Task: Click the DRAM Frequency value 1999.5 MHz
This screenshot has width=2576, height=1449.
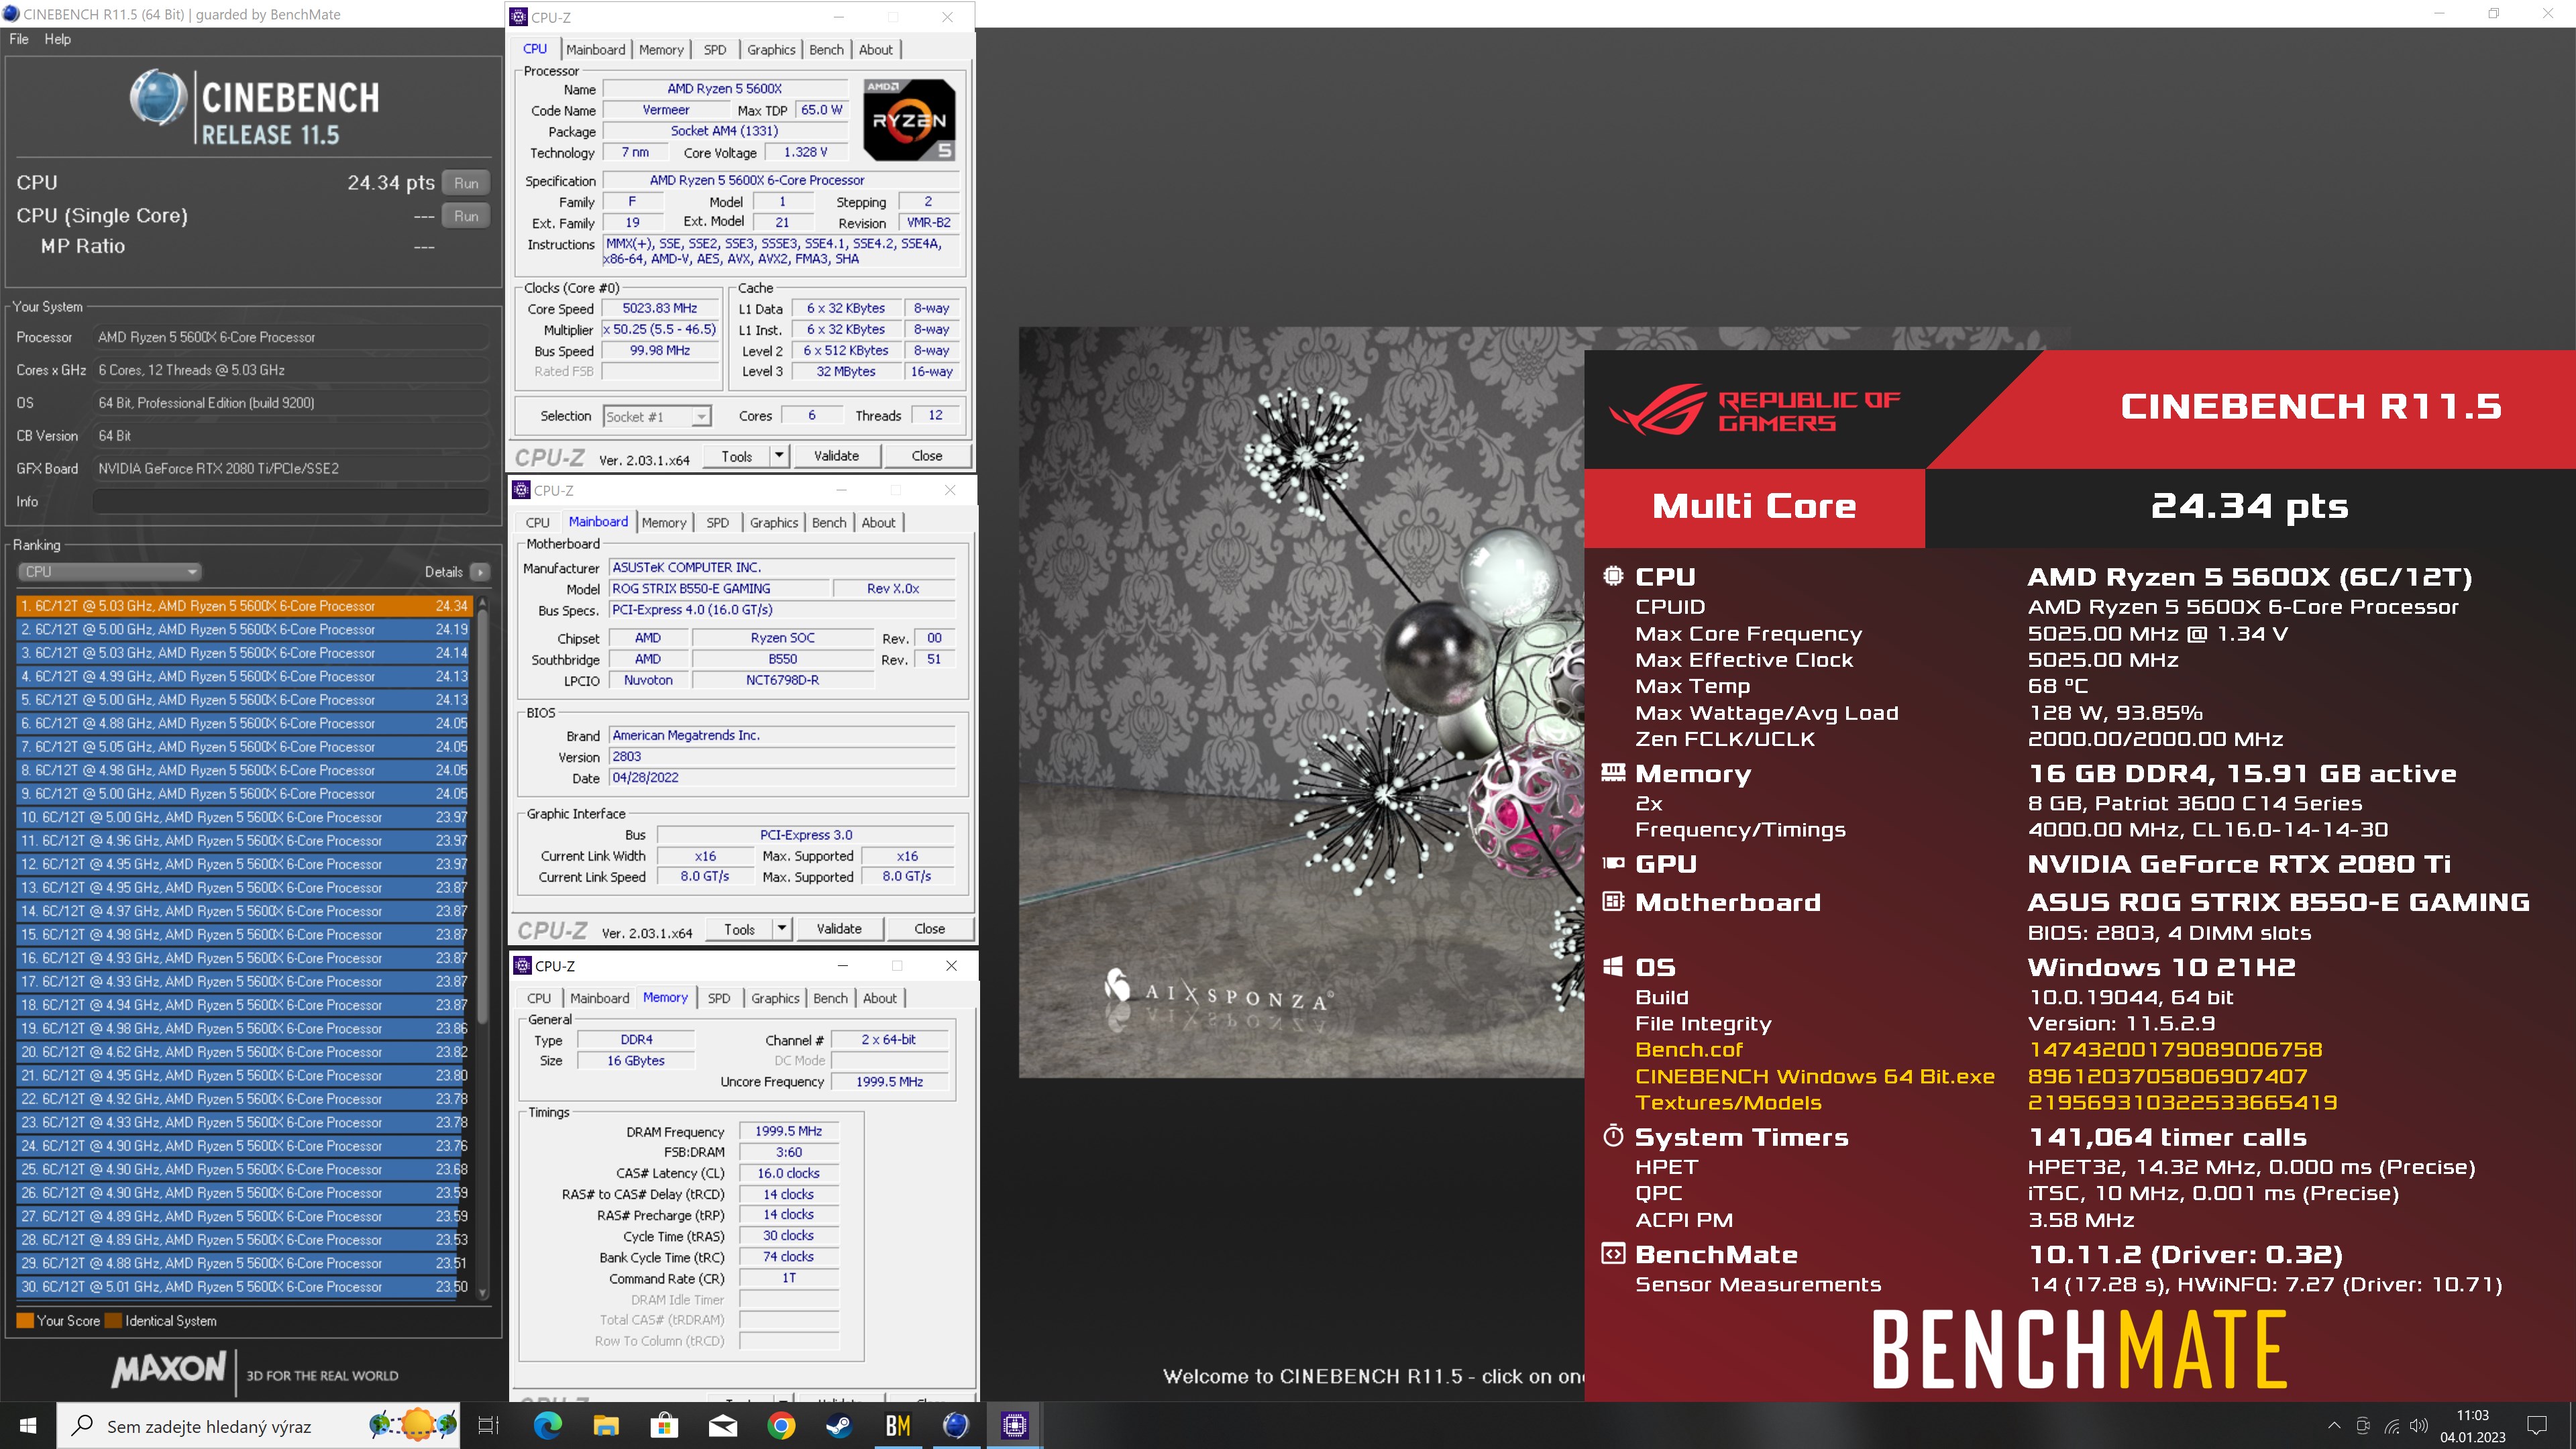Action: pyautogui.click(x=788, y=1131)
